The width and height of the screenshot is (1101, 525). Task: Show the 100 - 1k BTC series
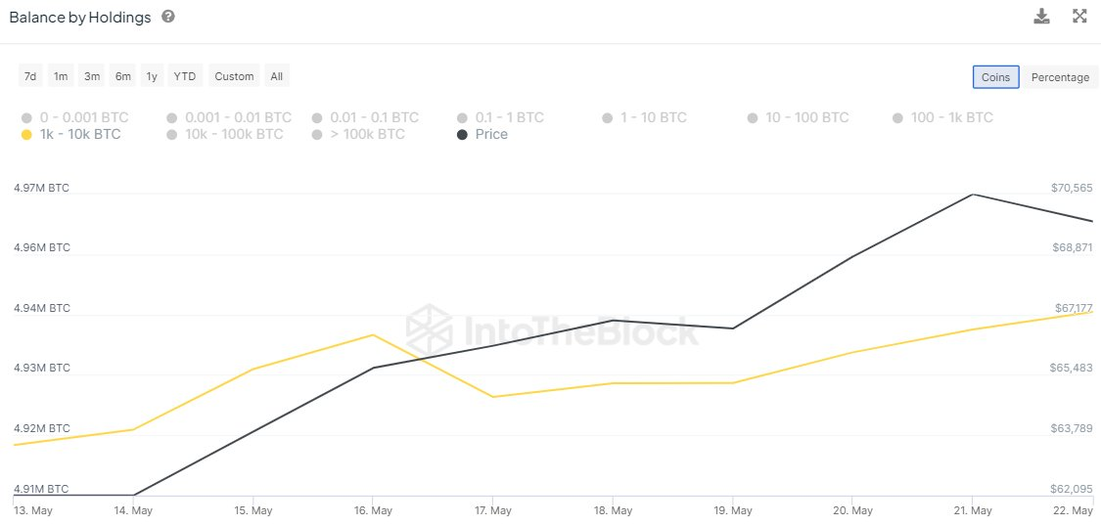point(942,118)
